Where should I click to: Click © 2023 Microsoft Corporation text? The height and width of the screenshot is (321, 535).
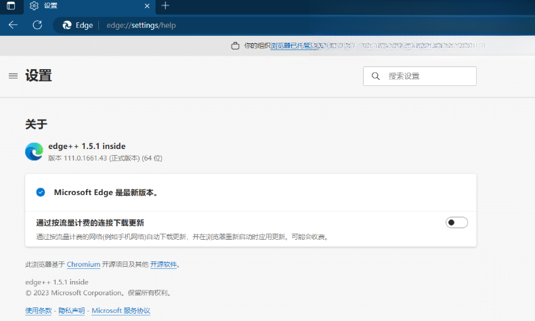coord(98,293)
